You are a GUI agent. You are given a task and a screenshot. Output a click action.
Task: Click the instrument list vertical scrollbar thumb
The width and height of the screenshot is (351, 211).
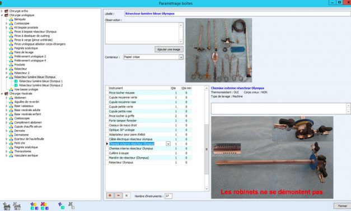coord(207,149)
